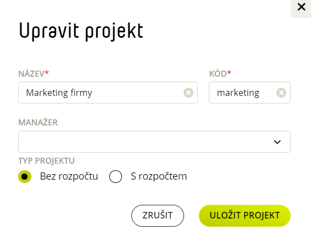Viewport: 311px width, 236px height.
Task: Click the S rozpočtem label text
Action: 159,176
